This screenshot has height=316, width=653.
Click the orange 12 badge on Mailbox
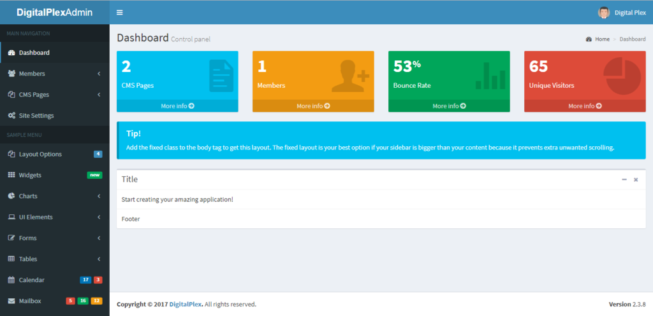[97, 301]
